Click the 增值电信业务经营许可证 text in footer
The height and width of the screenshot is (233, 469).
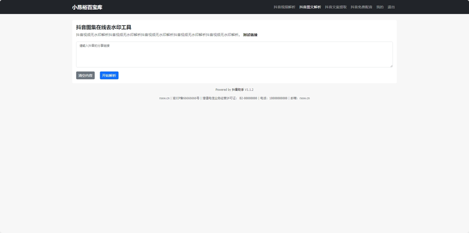(x=220, y=98)
